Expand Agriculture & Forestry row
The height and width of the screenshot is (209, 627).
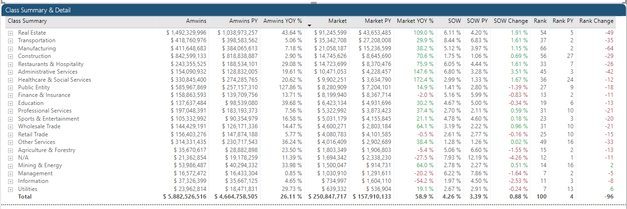[10, 150]
